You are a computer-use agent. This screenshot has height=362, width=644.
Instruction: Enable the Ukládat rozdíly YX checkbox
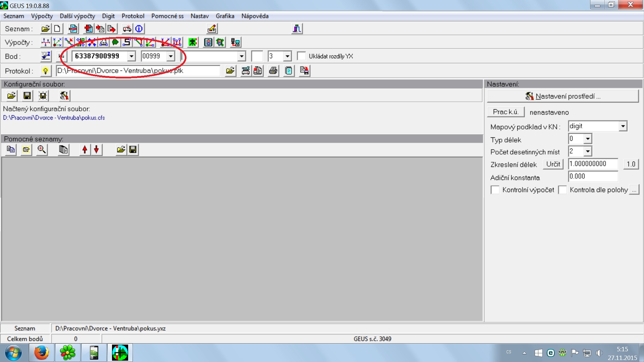[302, 56]
